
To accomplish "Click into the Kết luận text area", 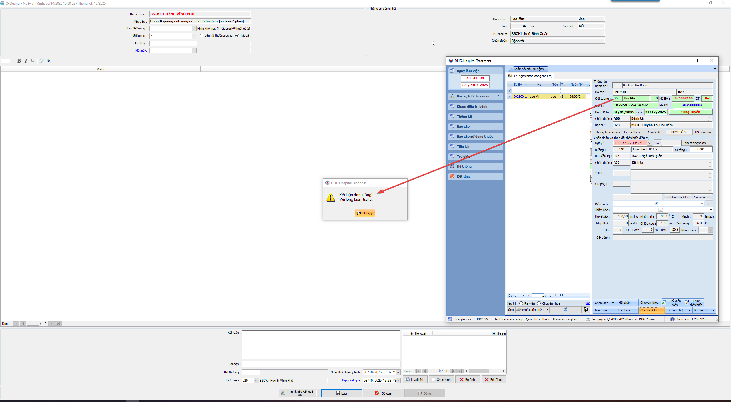I will [x=321, y=344].
